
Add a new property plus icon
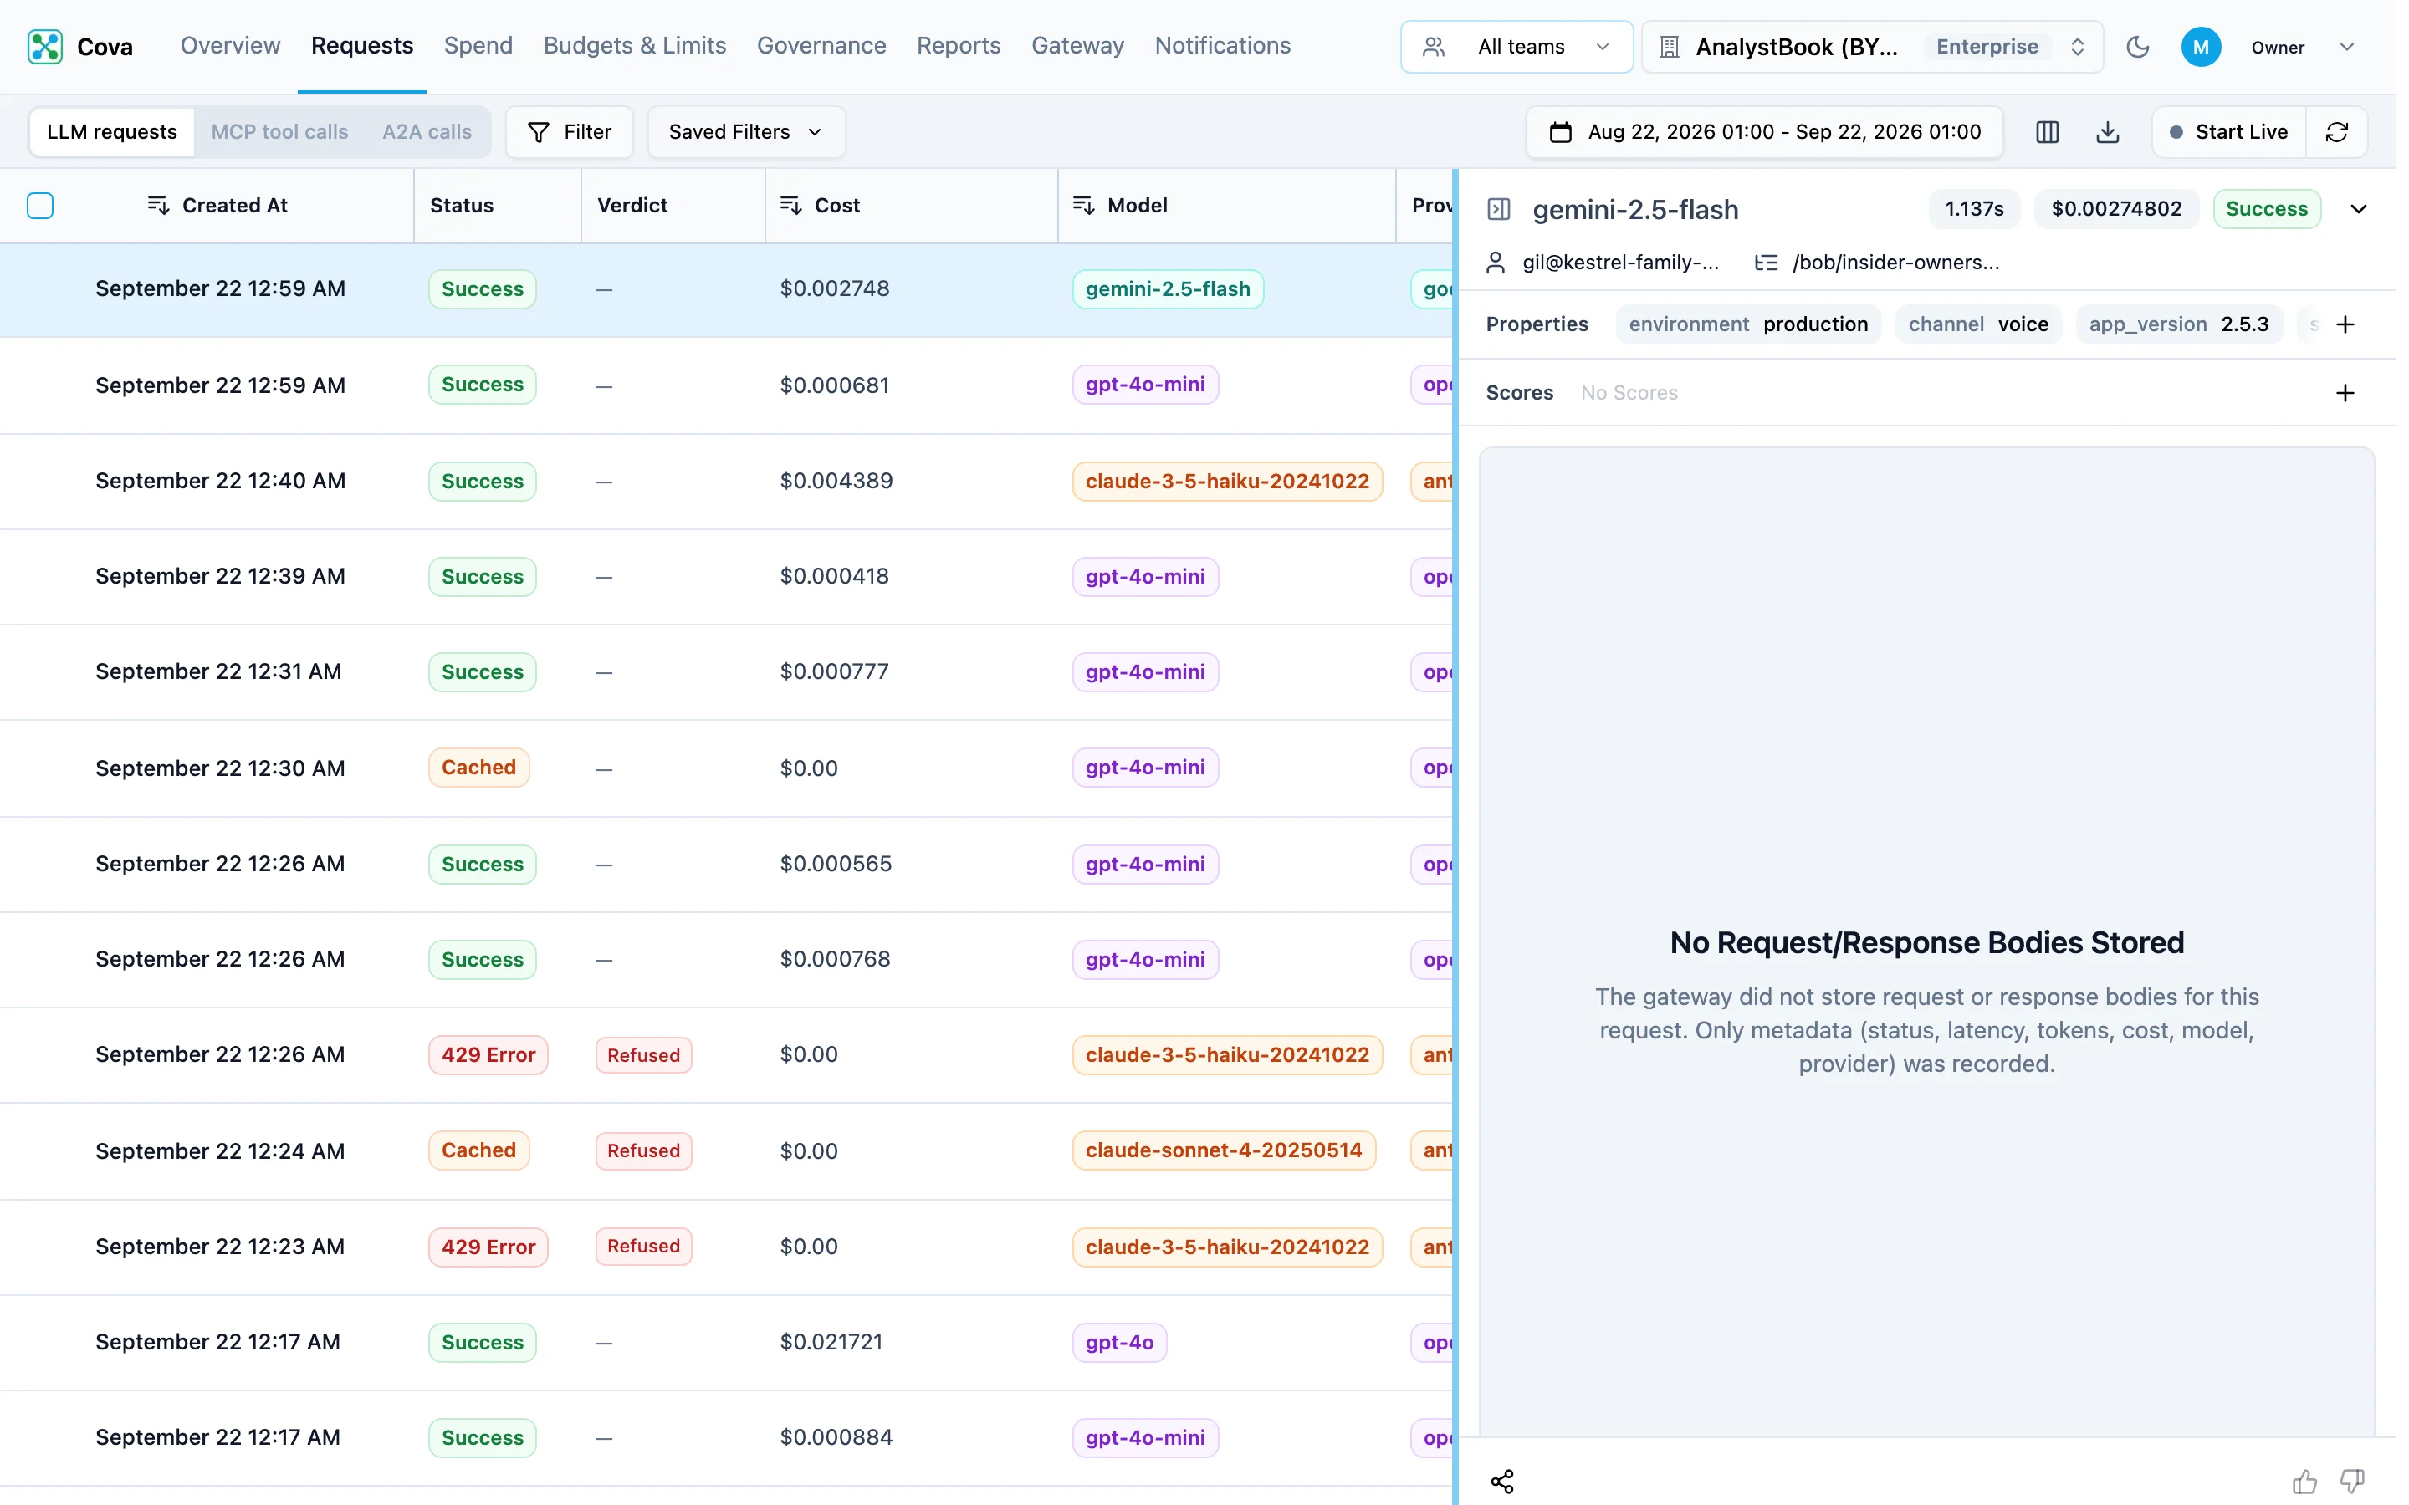[2345, 324]
